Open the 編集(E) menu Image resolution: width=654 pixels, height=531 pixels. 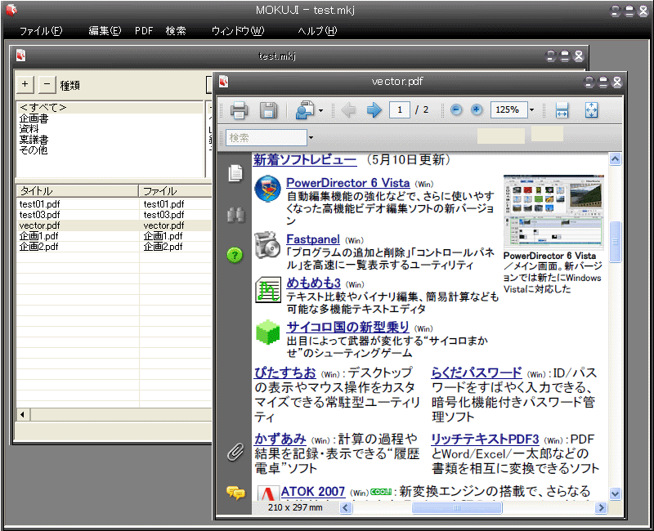coord(105,31)
